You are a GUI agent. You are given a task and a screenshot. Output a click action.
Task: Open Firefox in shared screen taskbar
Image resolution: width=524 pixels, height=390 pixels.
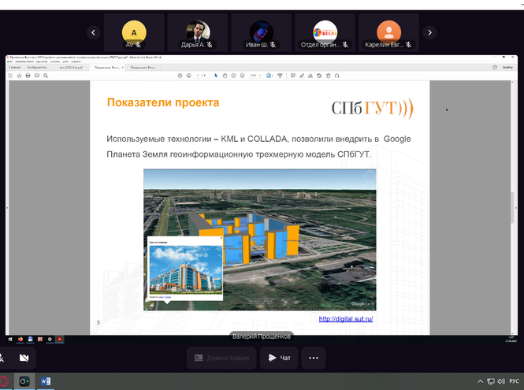(20, 340)
